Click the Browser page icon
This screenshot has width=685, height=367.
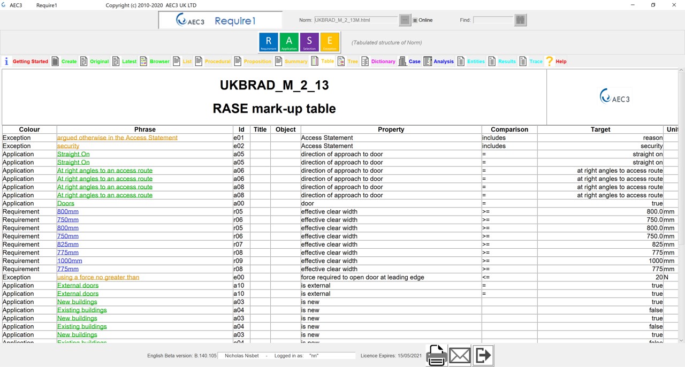click(143, 62)
